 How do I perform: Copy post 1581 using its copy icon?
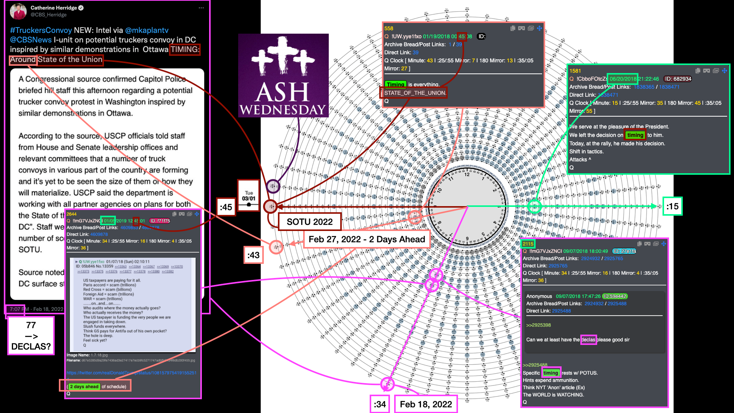click(x=698, y=71)
